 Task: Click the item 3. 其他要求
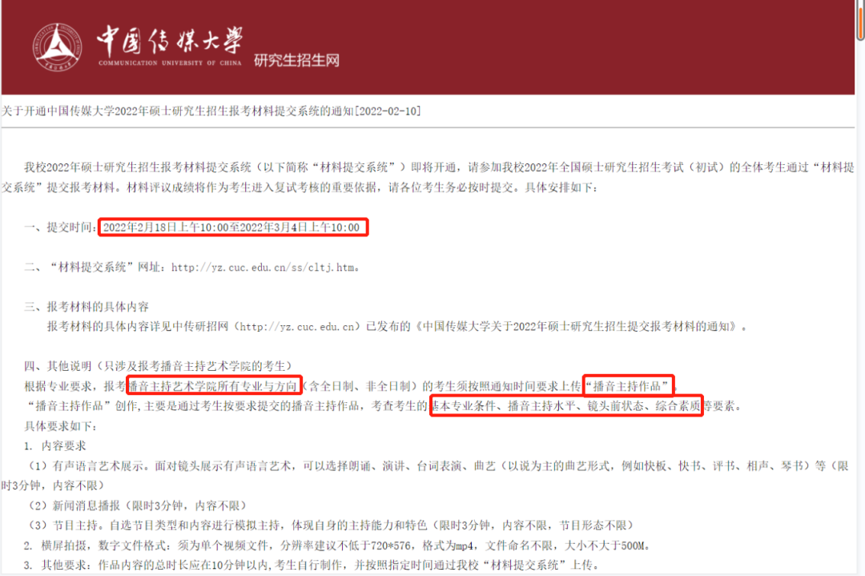55,565
